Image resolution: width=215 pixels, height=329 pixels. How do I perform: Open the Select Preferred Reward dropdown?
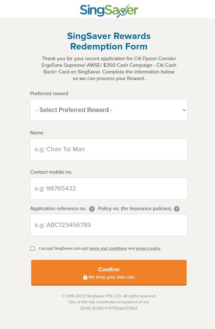(109, 110)
